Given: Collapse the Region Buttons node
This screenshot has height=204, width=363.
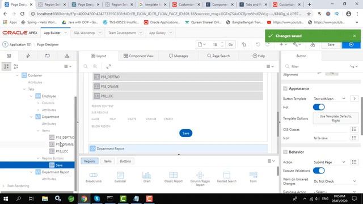Looking at the screenshot, I should pos(38,158).
